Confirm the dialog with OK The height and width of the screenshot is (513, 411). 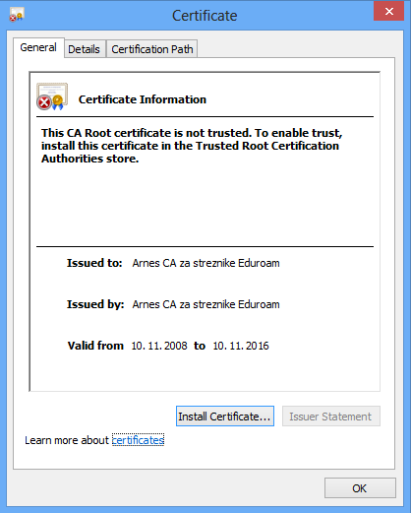(x=360, y=488)
